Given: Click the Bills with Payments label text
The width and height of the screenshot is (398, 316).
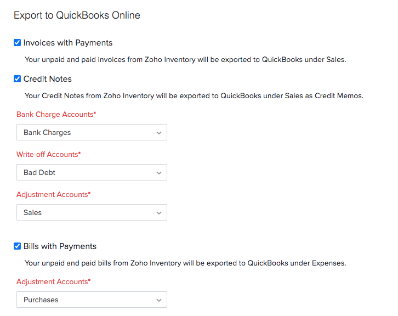Looking at the screenshot, I should (60, 246).
